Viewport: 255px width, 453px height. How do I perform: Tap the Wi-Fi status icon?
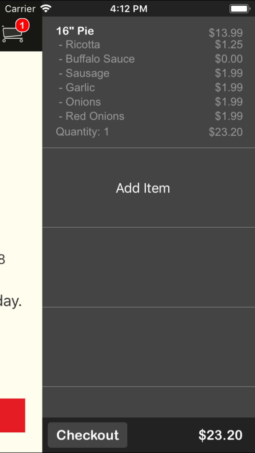[46, 9]
